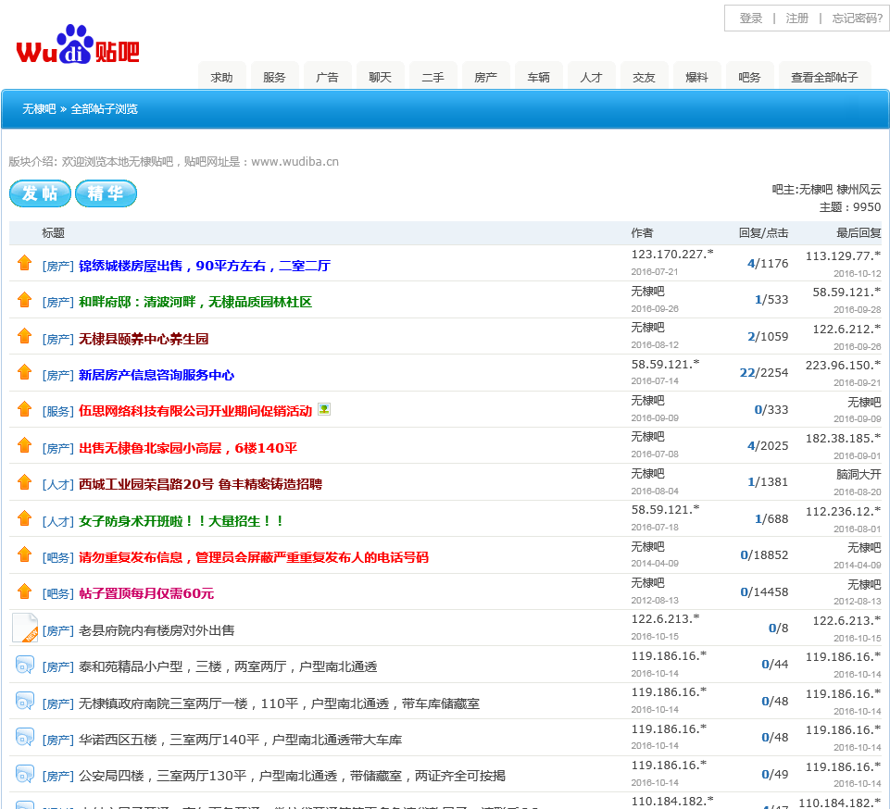Click the orange arrow icon beside 新居房产信息咨询服务中心

click(25, 372)
